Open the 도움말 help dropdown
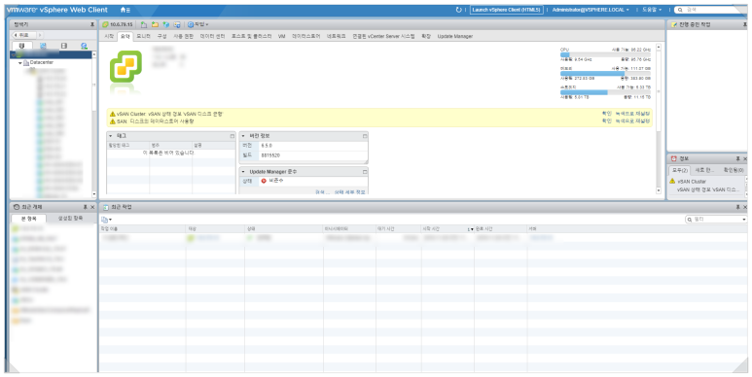This screenshot has width=752, height=377. tap(652, 10)
